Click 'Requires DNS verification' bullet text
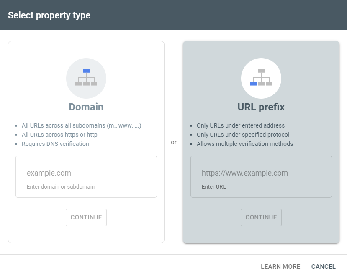 click(x=55, y=144)
